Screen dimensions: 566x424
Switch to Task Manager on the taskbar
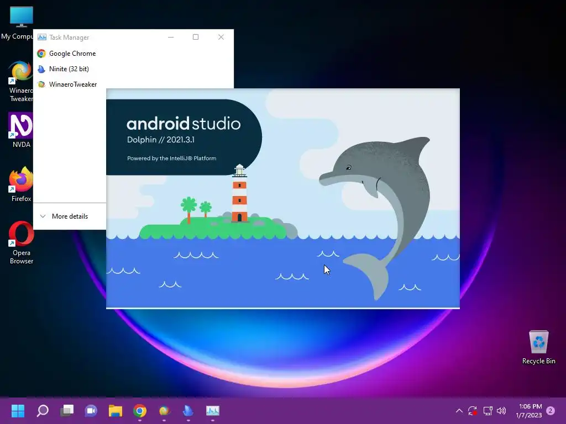(x=213, y=411)
